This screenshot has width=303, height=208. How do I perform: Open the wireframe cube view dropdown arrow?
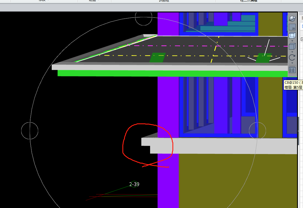tap(292, 41)
